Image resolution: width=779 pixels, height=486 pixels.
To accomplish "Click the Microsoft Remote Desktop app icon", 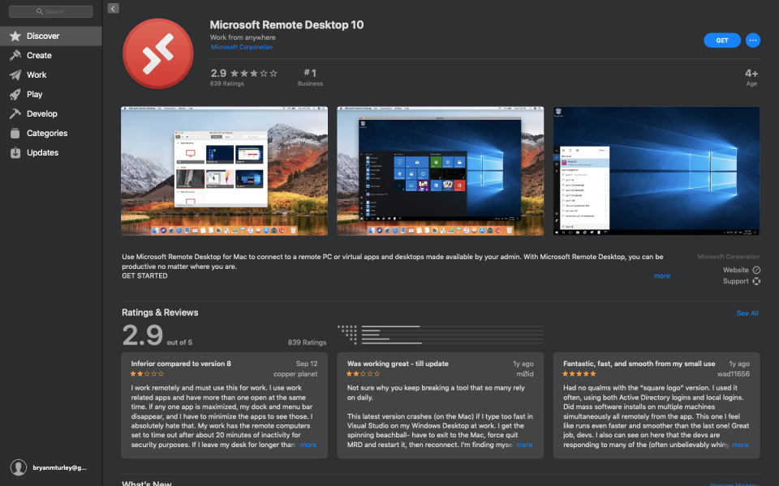I will tap(158, 53).
